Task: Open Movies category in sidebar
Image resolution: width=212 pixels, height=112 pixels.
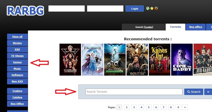Action: point(17,43)
